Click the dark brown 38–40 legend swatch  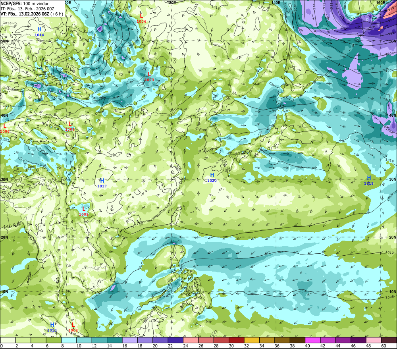coord(297,340)
